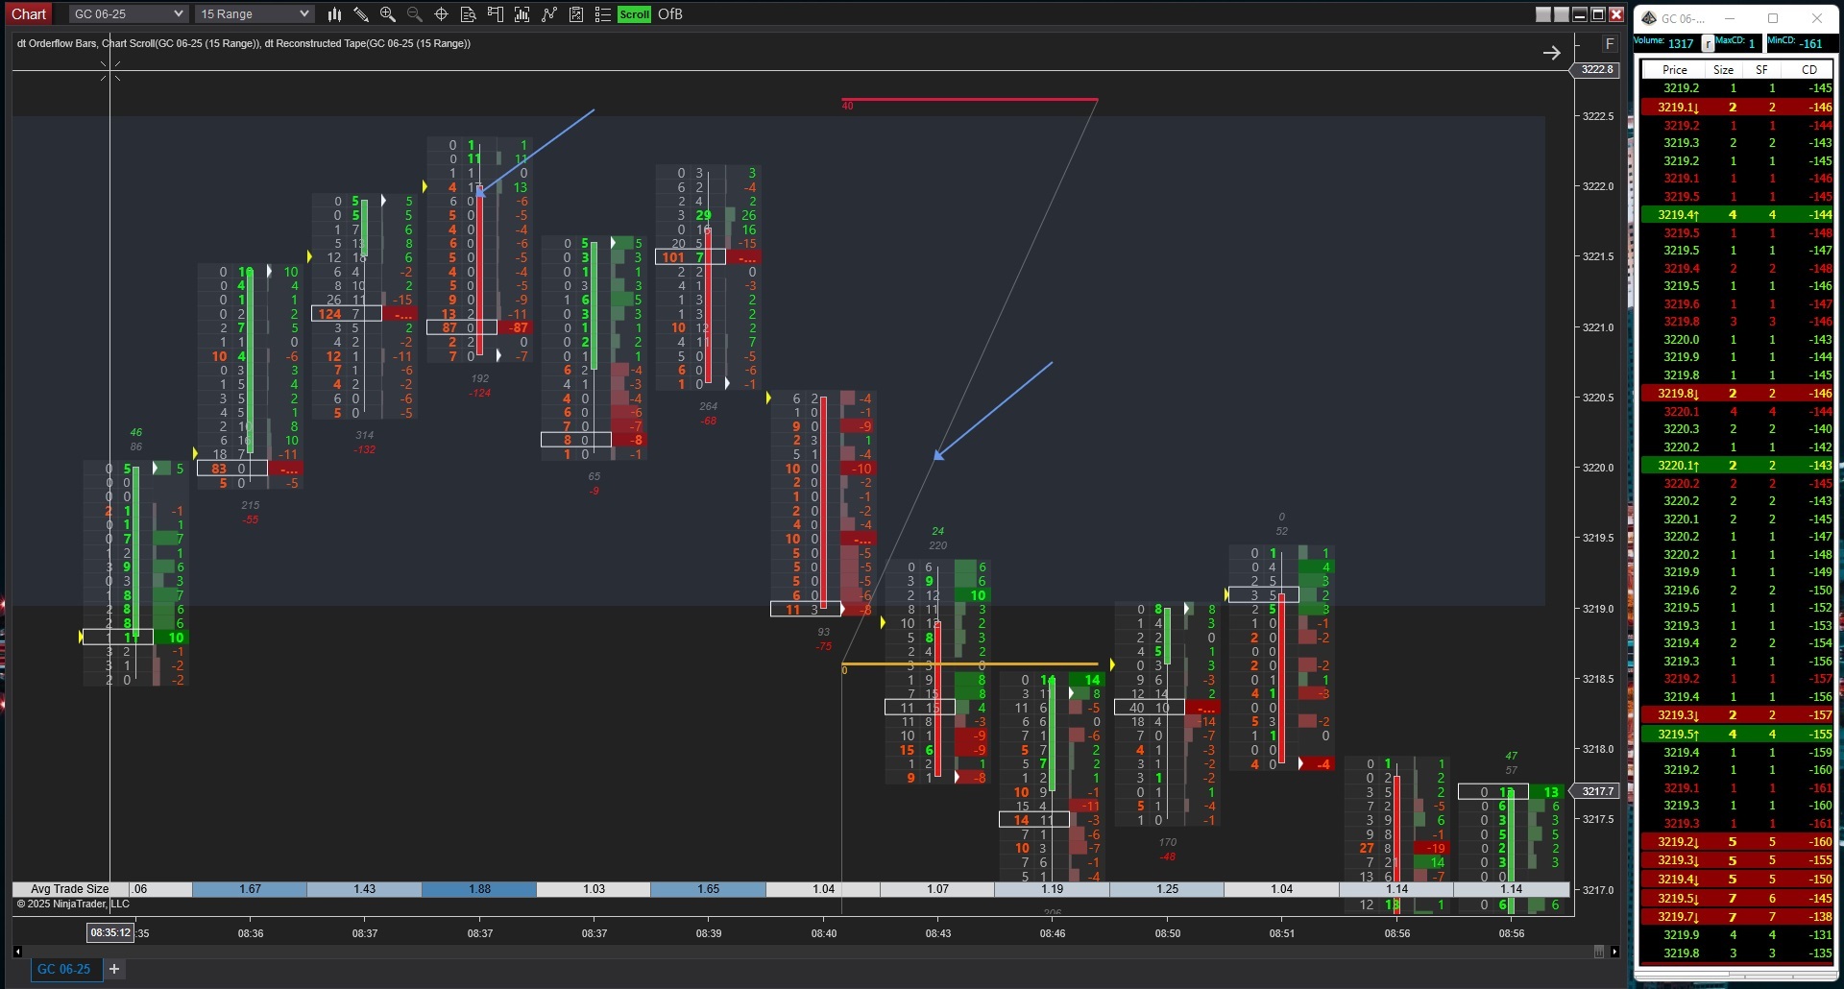
Task: Select the red horizontal line labeled 40
Action: [x=969, y=99]
